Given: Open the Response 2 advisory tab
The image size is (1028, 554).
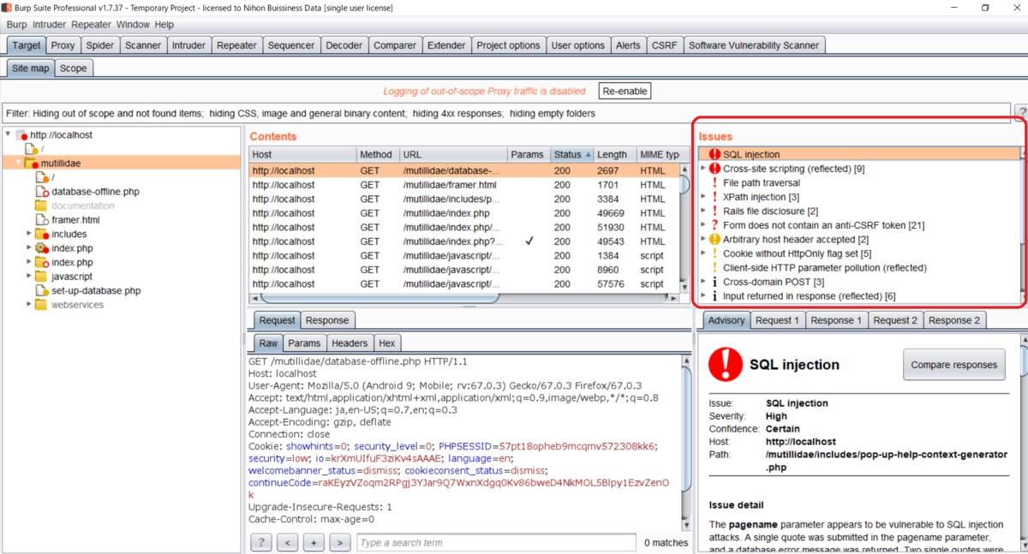Looking at the screenshot, I should click(x=955, y=320).
